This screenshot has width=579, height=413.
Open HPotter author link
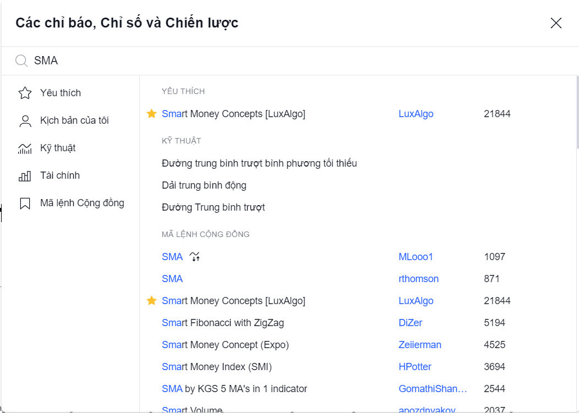(x=415, y=366)
